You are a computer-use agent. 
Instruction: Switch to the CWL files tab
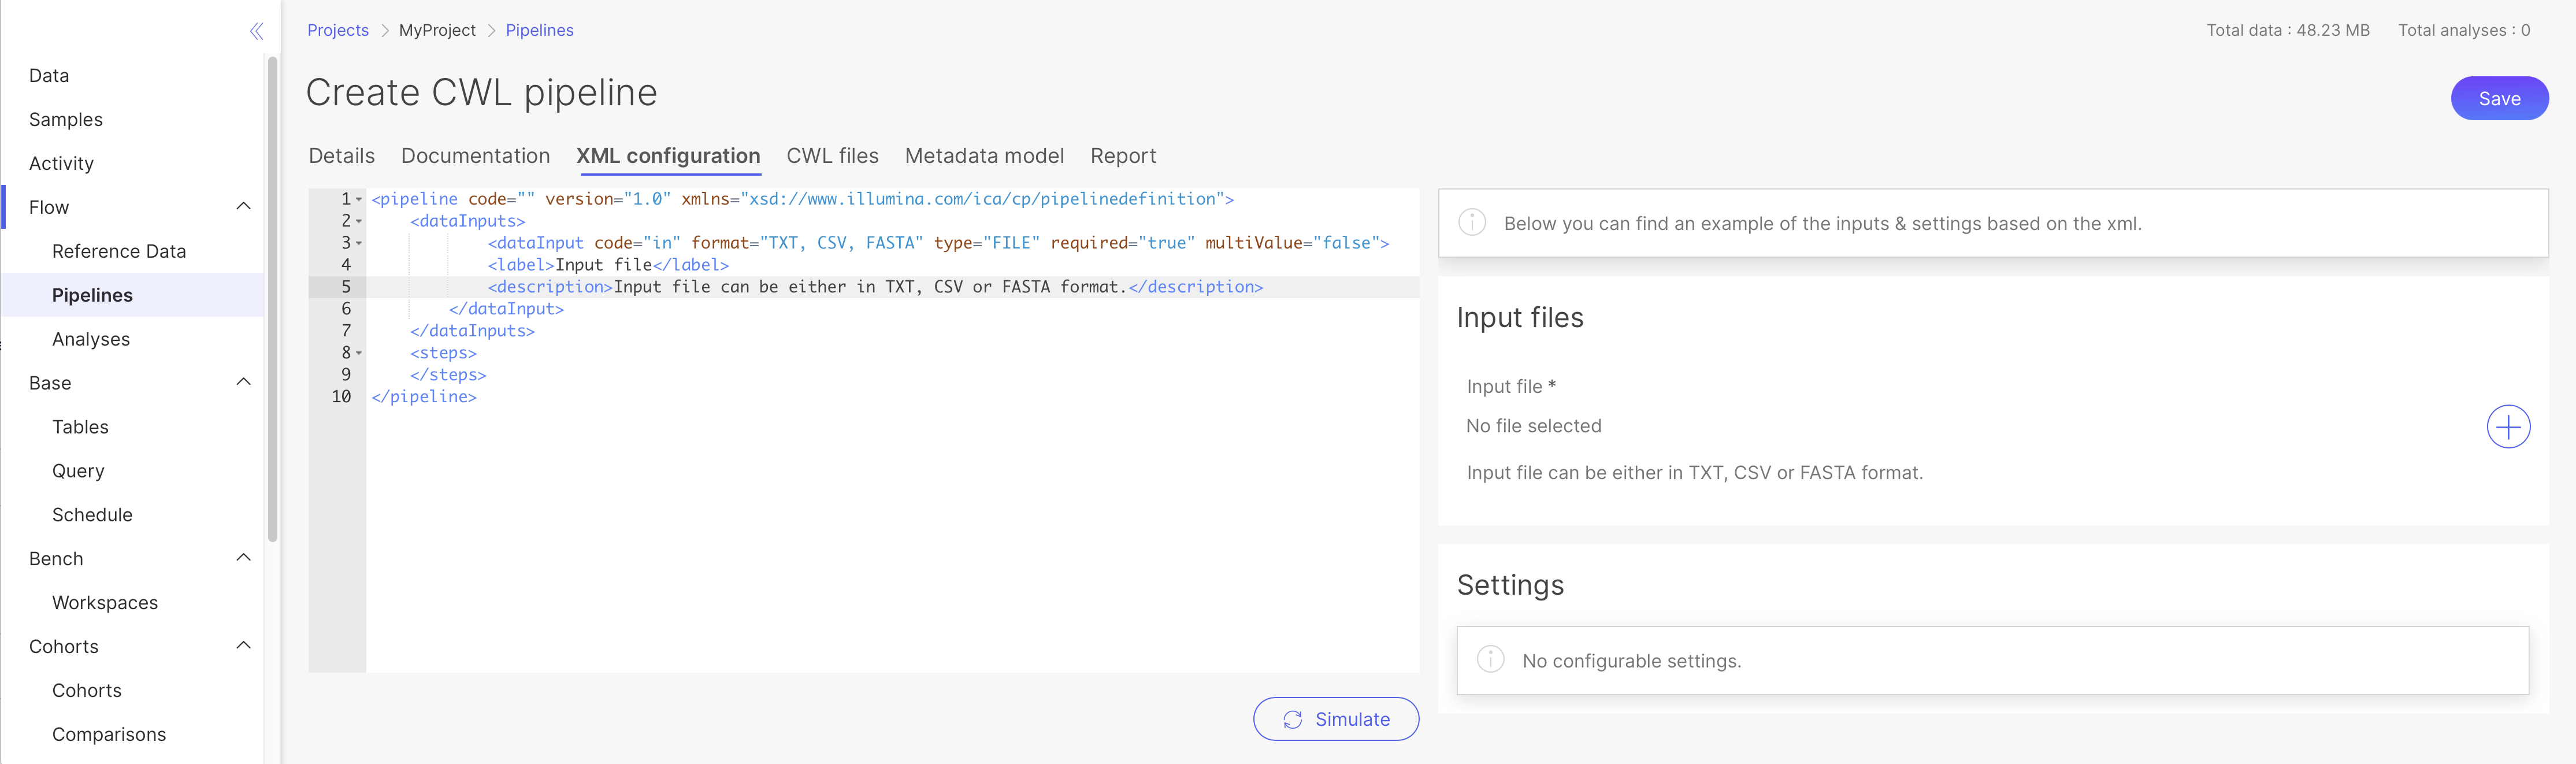coord(832,156)
